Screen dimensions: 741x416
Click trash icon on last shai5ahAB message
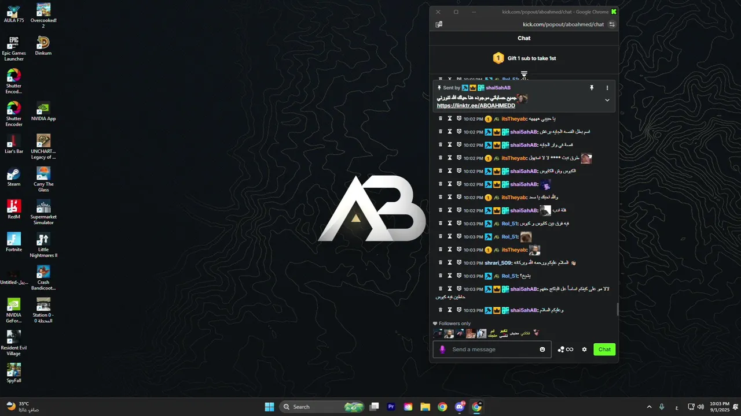(441, 310)
